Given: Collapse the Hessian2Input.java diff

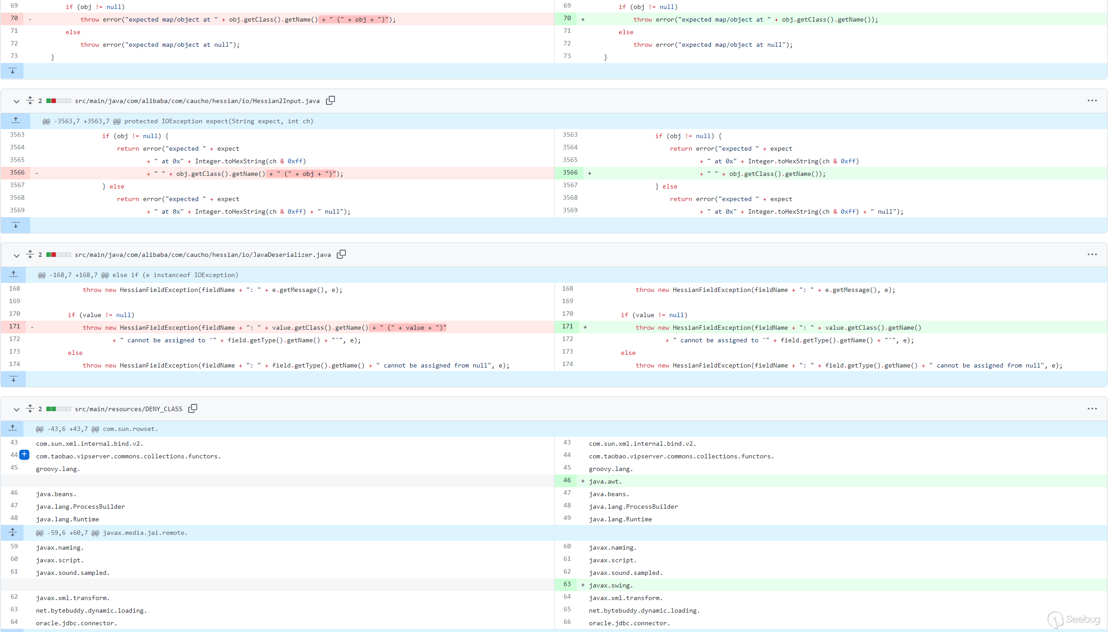Looking at the screenshot, I should (x=17, y=101).
